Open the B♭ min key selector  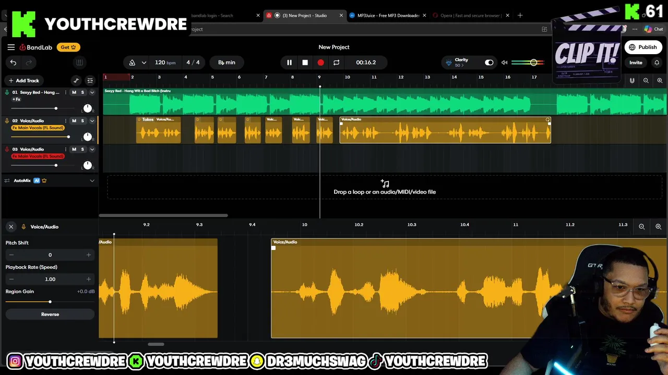tap(226, 63)
